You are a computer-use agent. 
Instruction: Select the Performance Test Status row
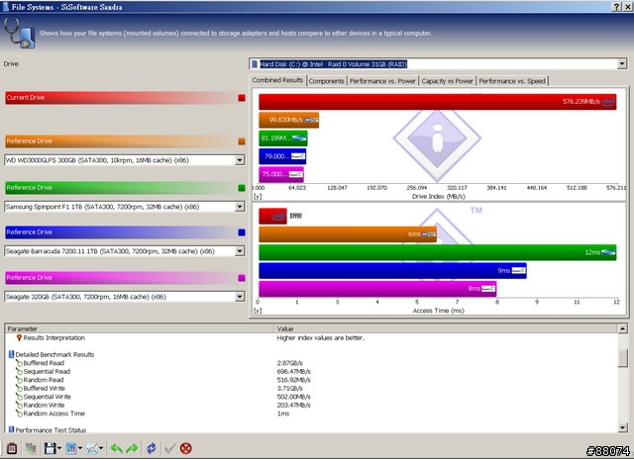tap(311, 430)
